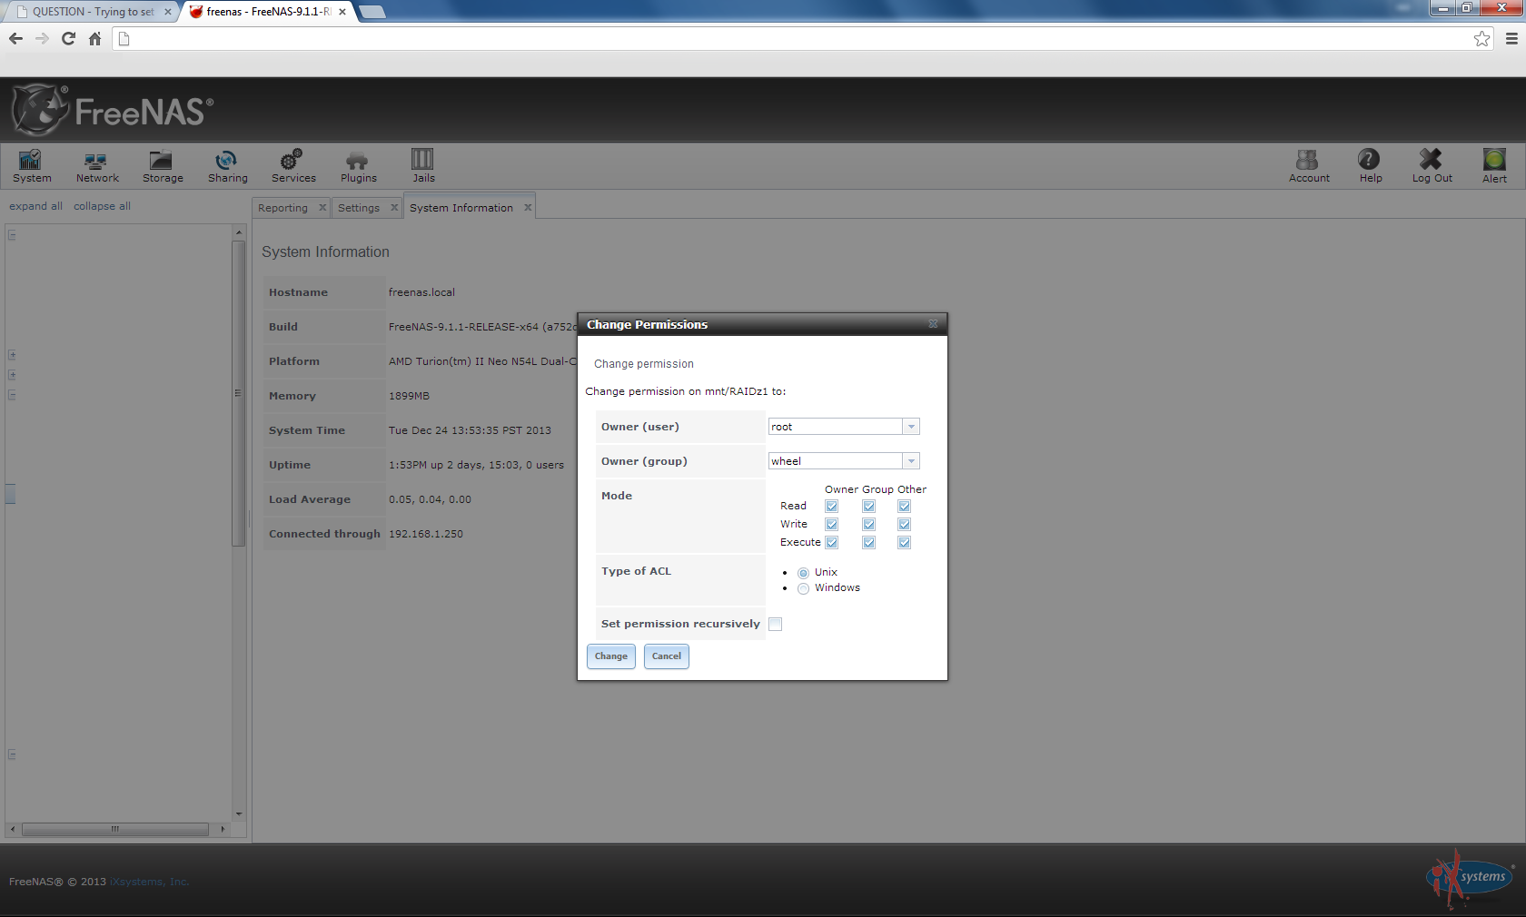Screen dimensions: 1526x917
Task: Close the Settings tab
Action: [x=394, y=208]
